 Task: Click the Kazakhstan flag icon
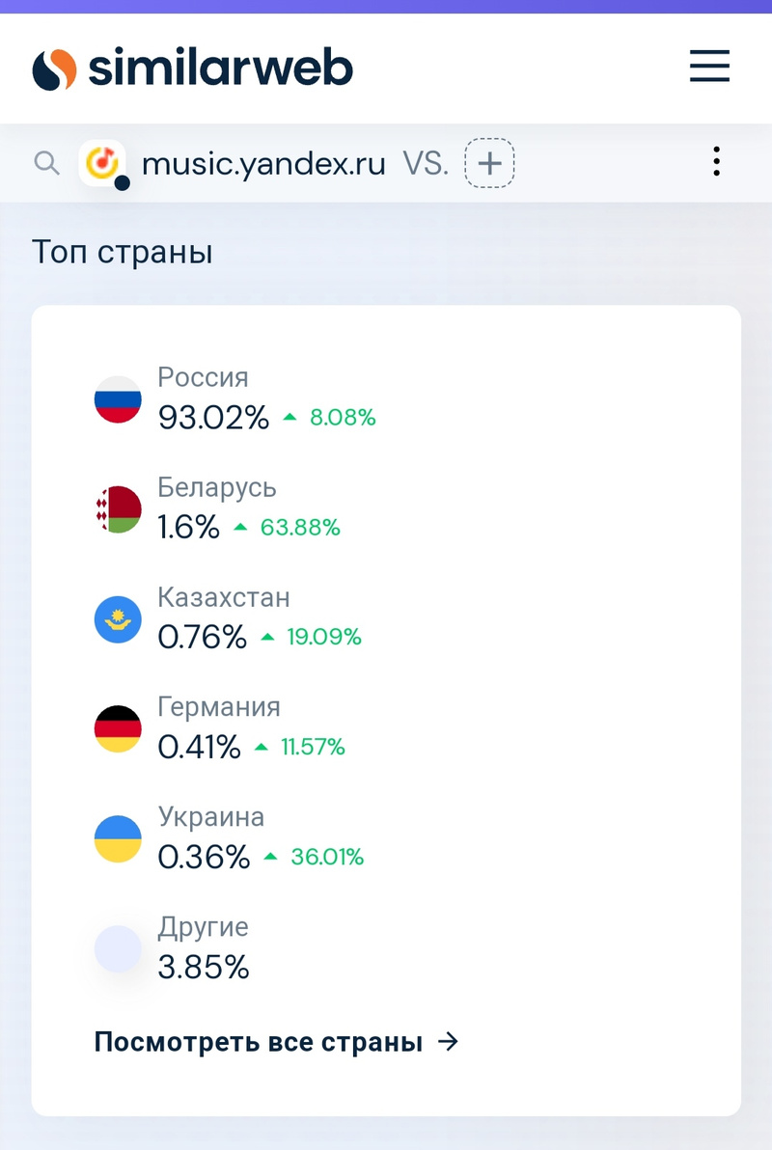coord(118,619)
